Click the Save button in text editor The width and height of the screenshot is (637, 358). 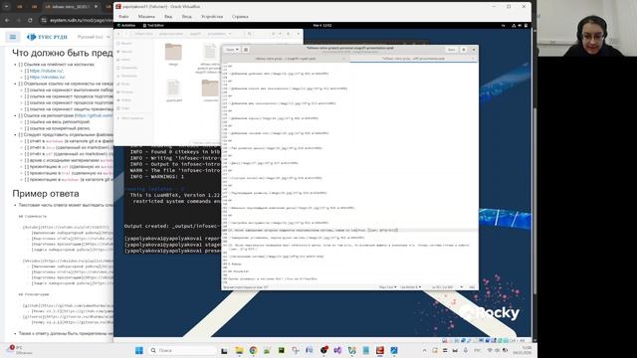tap(451, 50)
